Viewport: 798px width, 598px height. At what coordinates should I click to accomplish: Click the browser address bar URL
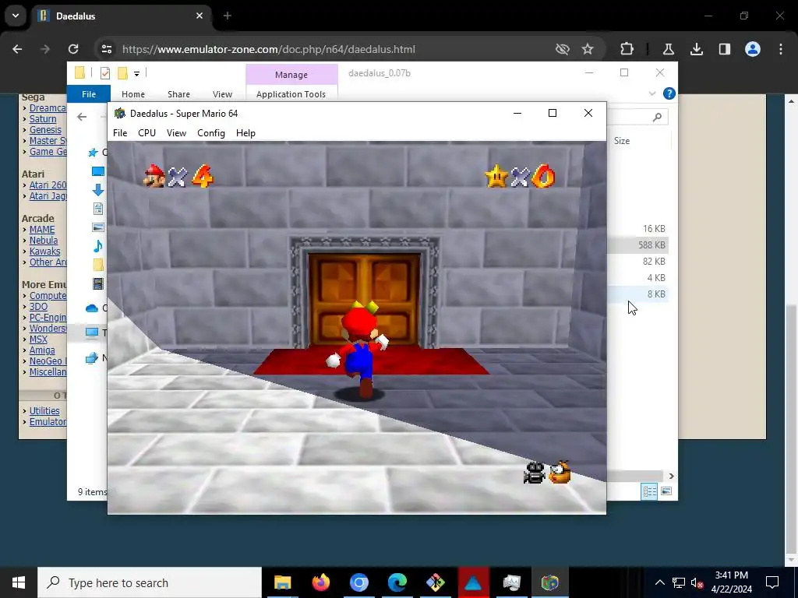[x=269, y=49]
